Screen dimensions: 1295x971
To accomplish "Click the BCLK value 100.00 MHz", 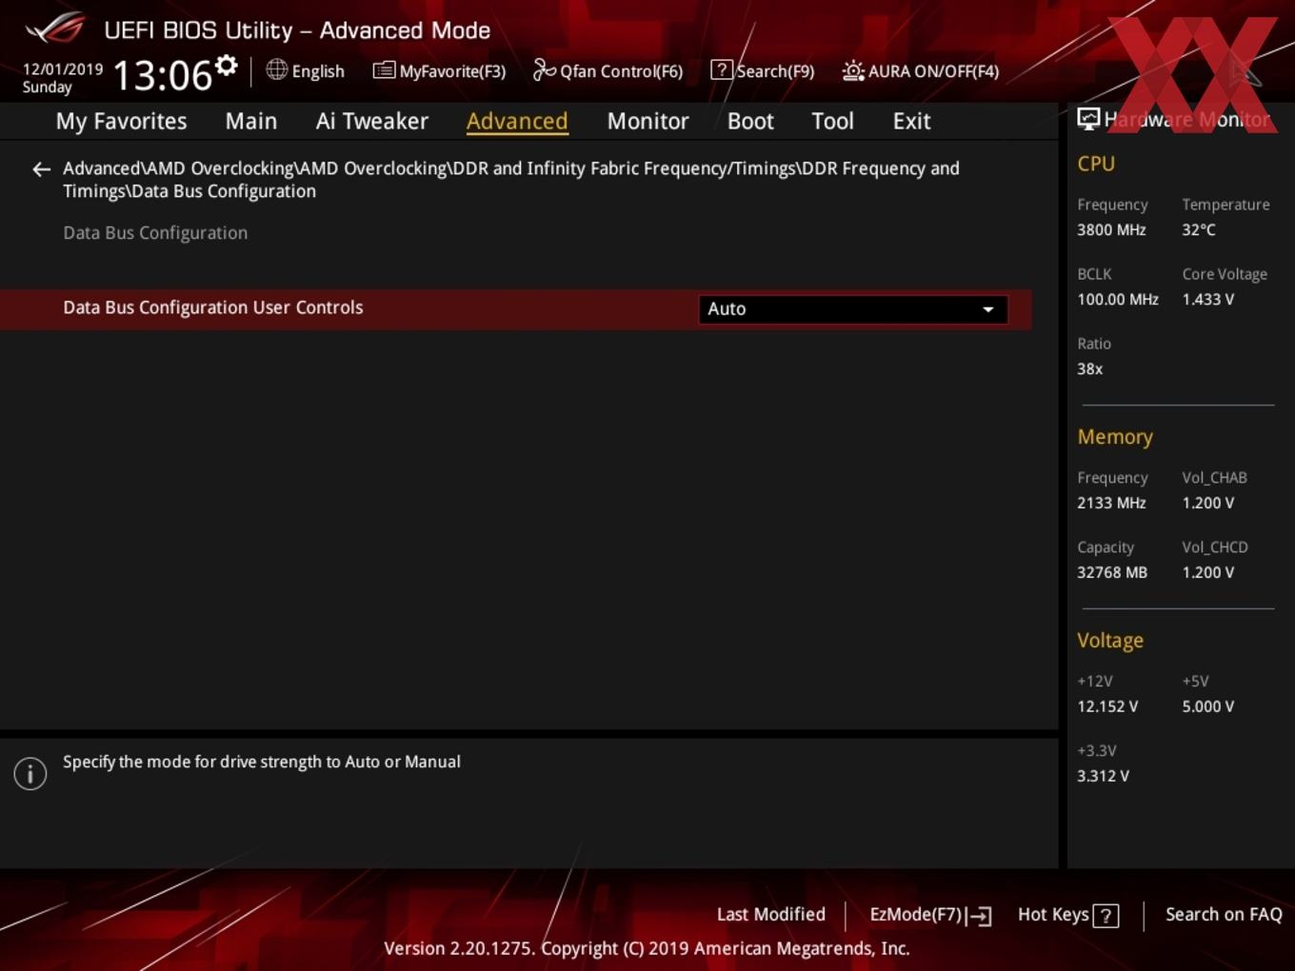I will 1118,299.
